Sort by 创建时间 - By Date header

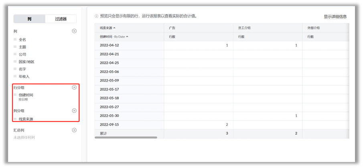pyautogui.click(x=127, y=37)
